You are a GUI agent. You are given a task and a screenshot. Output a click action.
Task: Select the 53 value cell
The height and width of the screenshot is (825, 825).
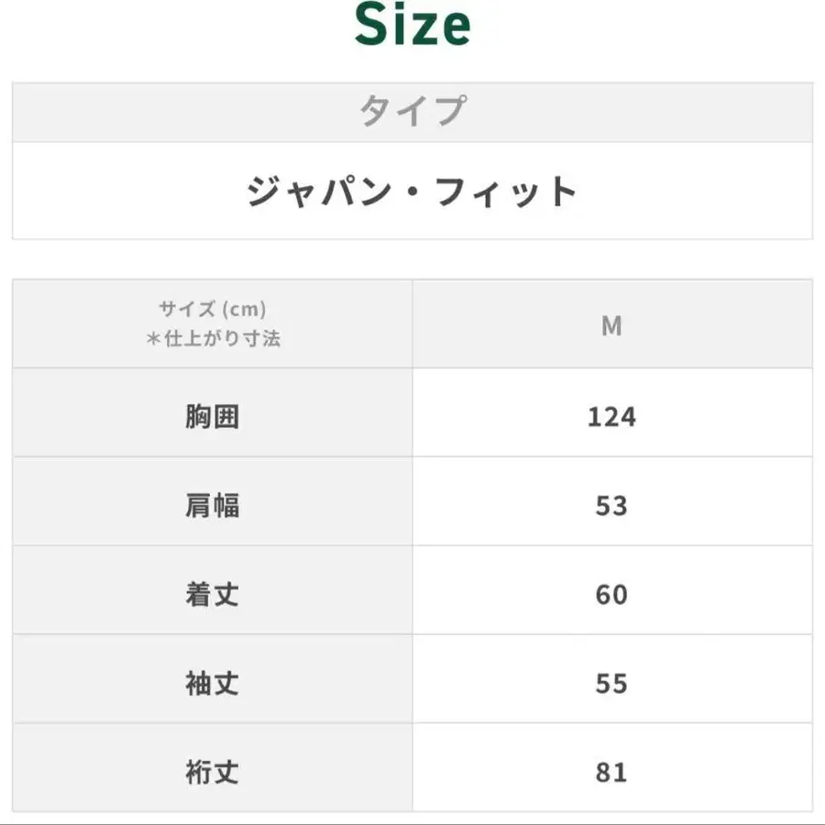611,505
